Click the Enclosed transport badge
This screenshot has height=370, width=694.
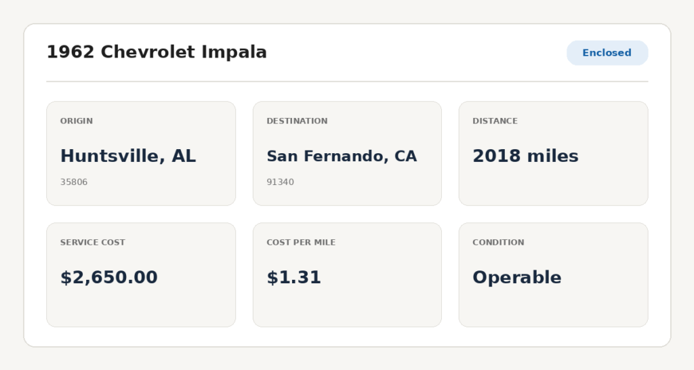[607, 53]
